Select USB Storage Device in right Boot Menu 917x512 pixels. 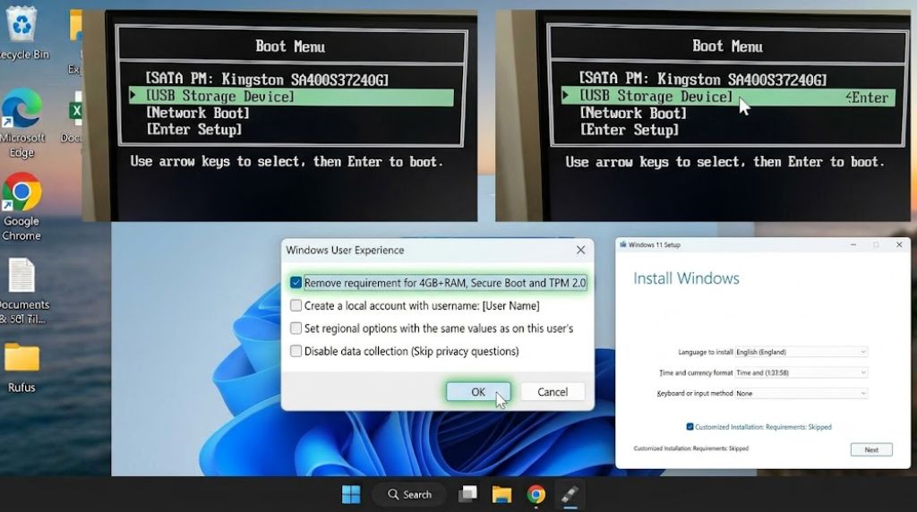point(728,97)
